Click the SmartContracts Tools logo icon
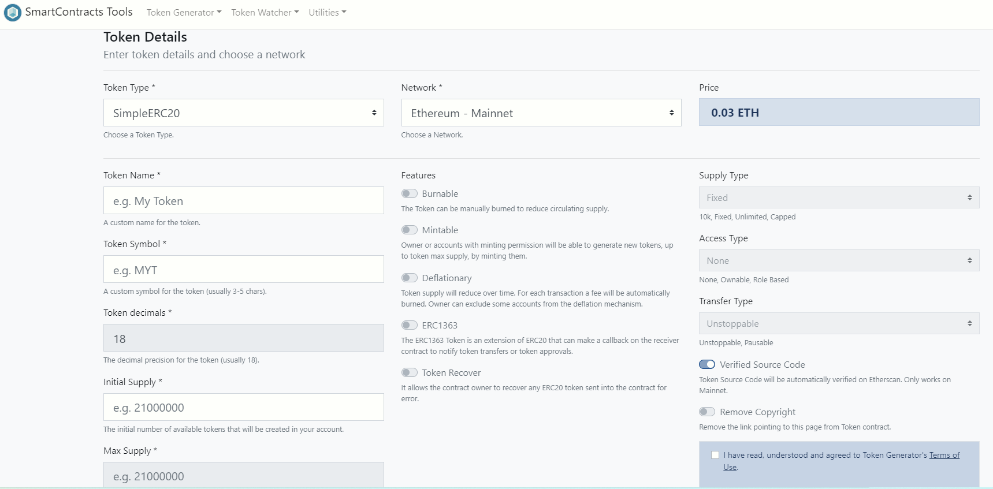 12,12
